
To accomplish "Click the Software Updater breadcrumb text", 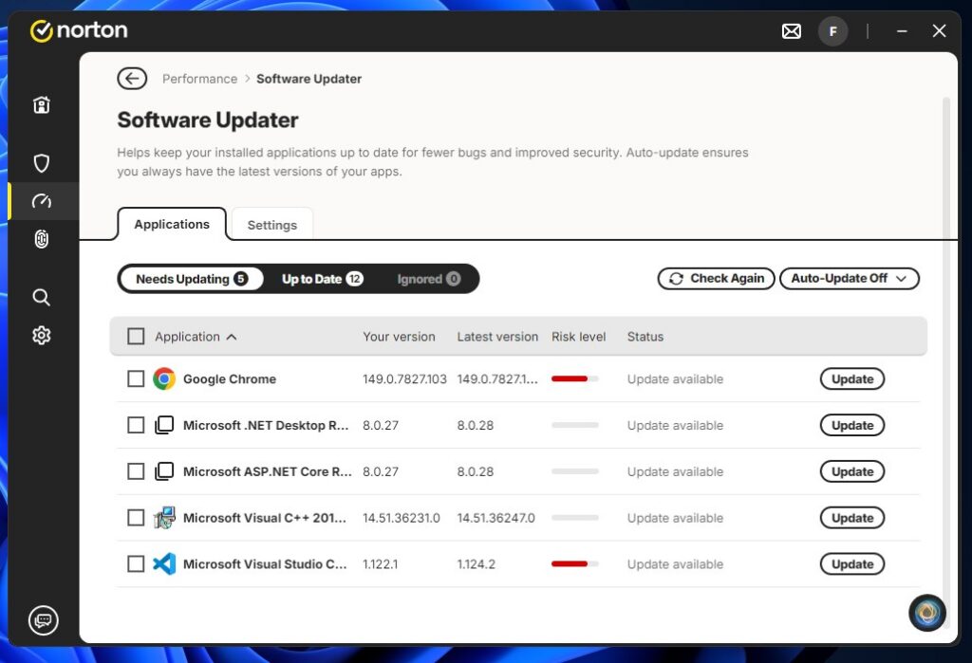I will [308, 79].
